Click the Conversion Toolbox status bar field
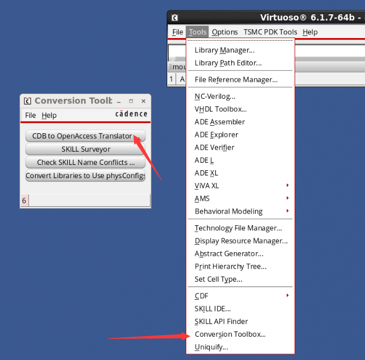 89,200
